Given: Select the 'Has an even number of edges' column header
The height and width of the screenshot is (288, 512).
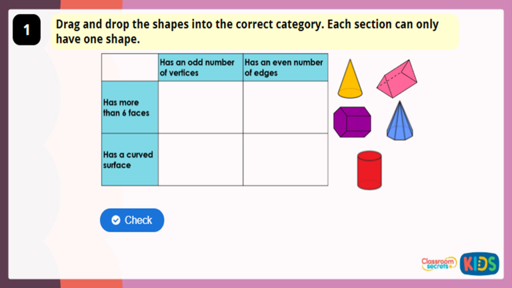Looking at the screenshot, I should click(284, 67).
